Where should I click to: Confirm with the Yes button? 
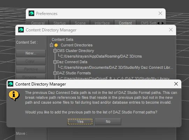pyautogui.click(x=80, y=121)
